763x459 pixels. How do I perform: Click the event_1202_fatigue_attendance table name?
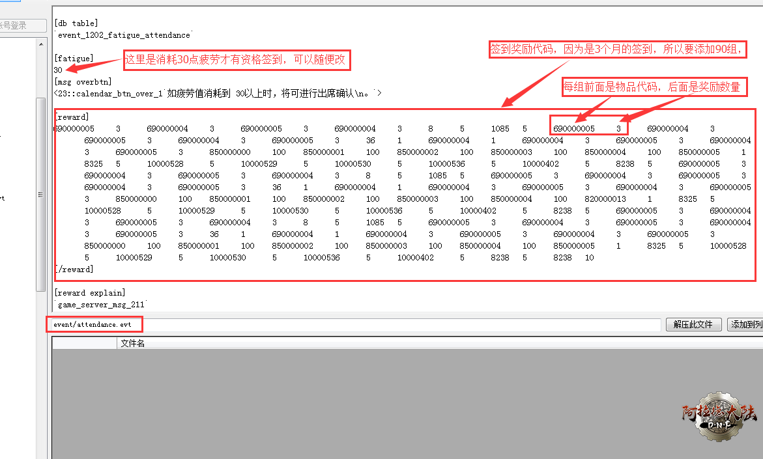coord(124,35)
